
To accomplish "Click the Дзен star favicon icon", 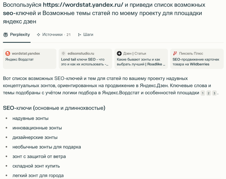I will tap(119, 53).
